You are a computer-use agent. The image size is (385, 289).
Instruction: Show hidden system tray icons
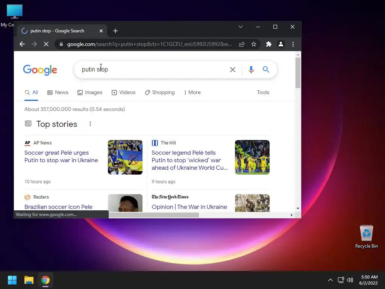tap(330, 280)
